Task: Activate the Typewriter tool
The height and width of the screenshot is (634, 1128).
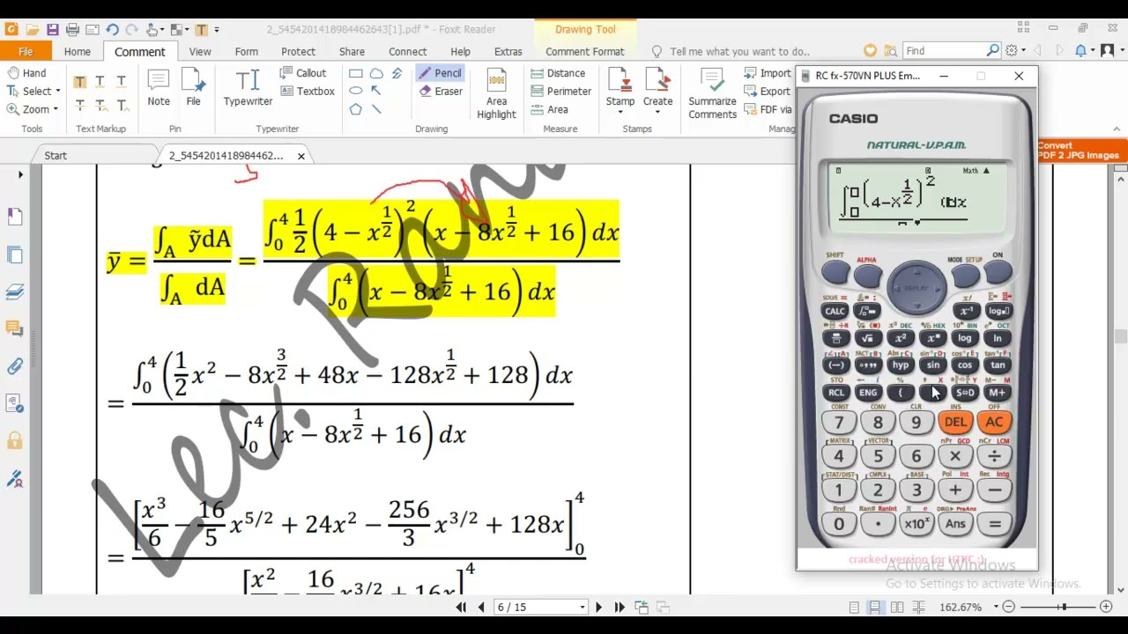Action: (x=248, y=87)
